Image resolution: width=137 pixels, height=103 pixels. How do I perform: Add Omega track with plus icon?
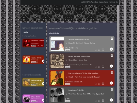click(37, 84)
